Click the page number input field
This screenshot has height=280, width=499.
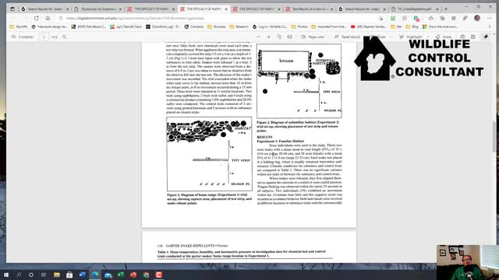tap(44, 37)
